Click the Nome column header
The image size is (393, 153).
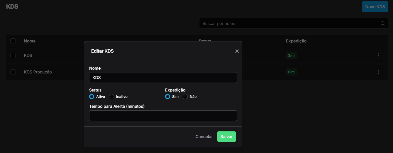point(30,41)
